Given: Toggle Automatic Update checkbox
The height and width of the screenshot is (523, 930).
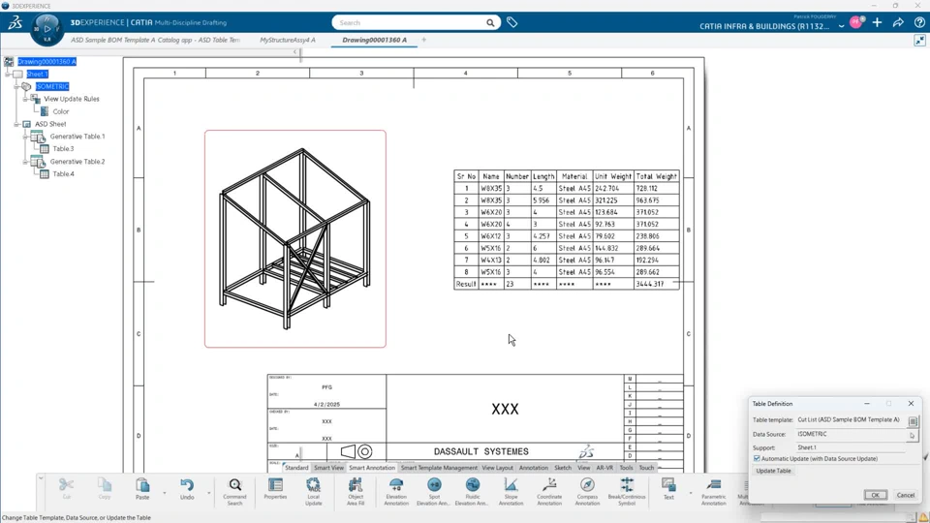Looking at the screenshot, I should tap(757, 458).
